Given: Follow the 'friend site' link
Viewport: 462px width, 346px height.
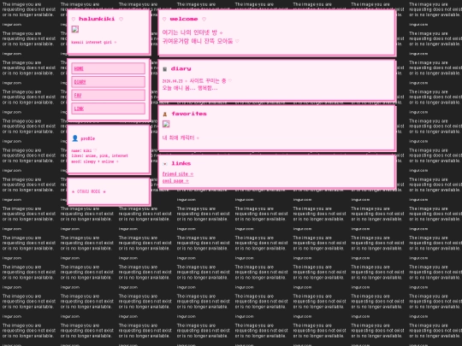Looking at the screenshot, I should (178, 174).
